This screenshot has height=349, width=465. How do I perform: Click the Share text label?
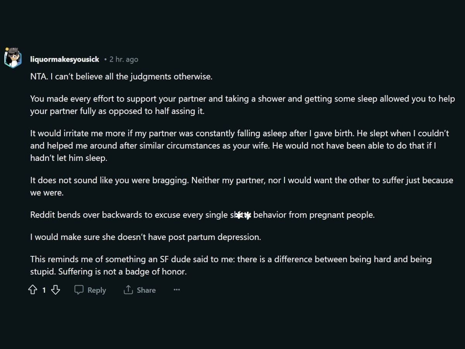pyautogui.click(x=146, y=290)
